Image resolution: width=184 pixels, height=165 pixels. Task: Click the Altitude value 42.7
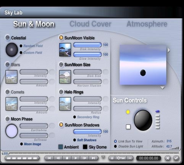[x=169, y=146]
